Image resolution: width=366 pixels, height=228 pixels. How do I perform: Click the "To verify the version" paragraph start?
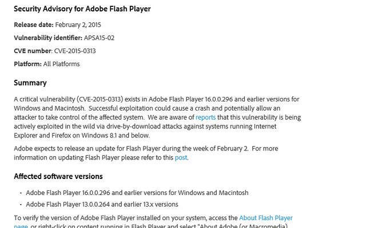coord(45,218)
